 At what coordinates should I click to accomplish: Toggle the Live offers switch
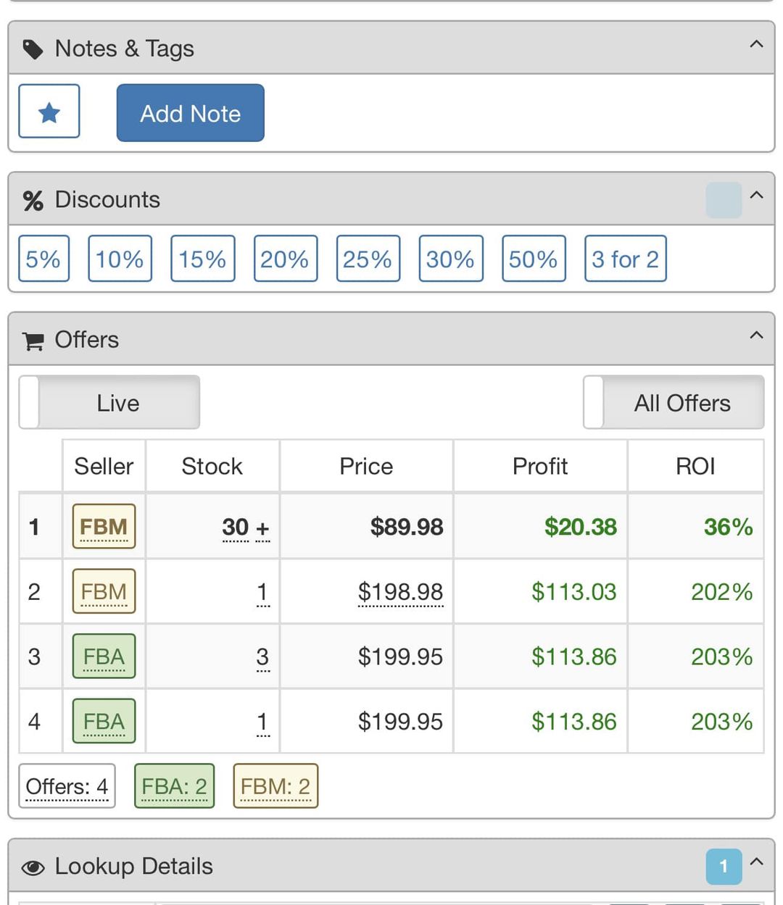109,402
